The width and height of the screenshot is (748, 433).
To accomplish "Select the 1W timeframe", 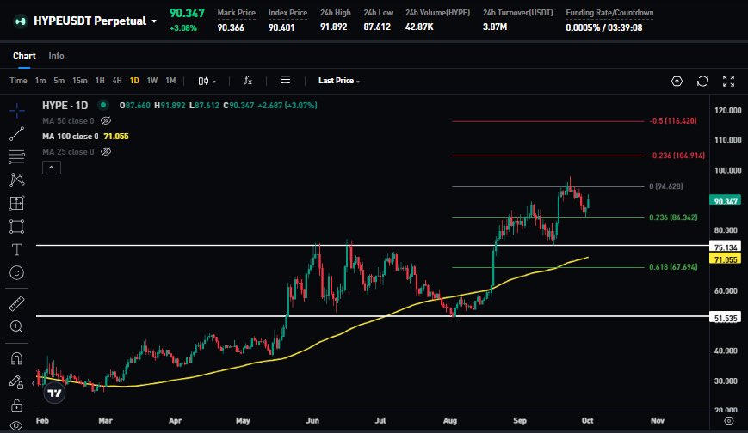I will pyautogui.click(x=152, y=81).
